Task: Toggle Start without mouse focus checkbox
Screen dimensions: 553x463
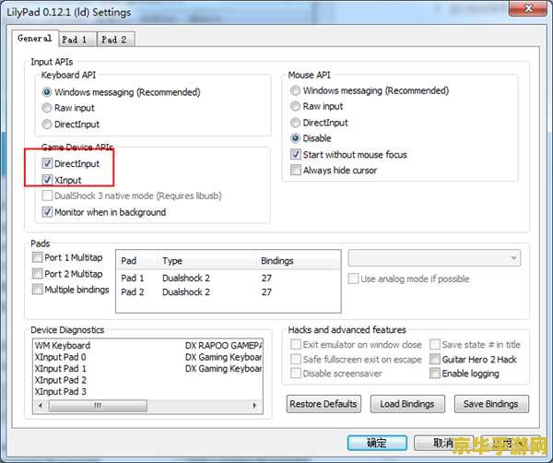Action: click(x=296, y=155)
